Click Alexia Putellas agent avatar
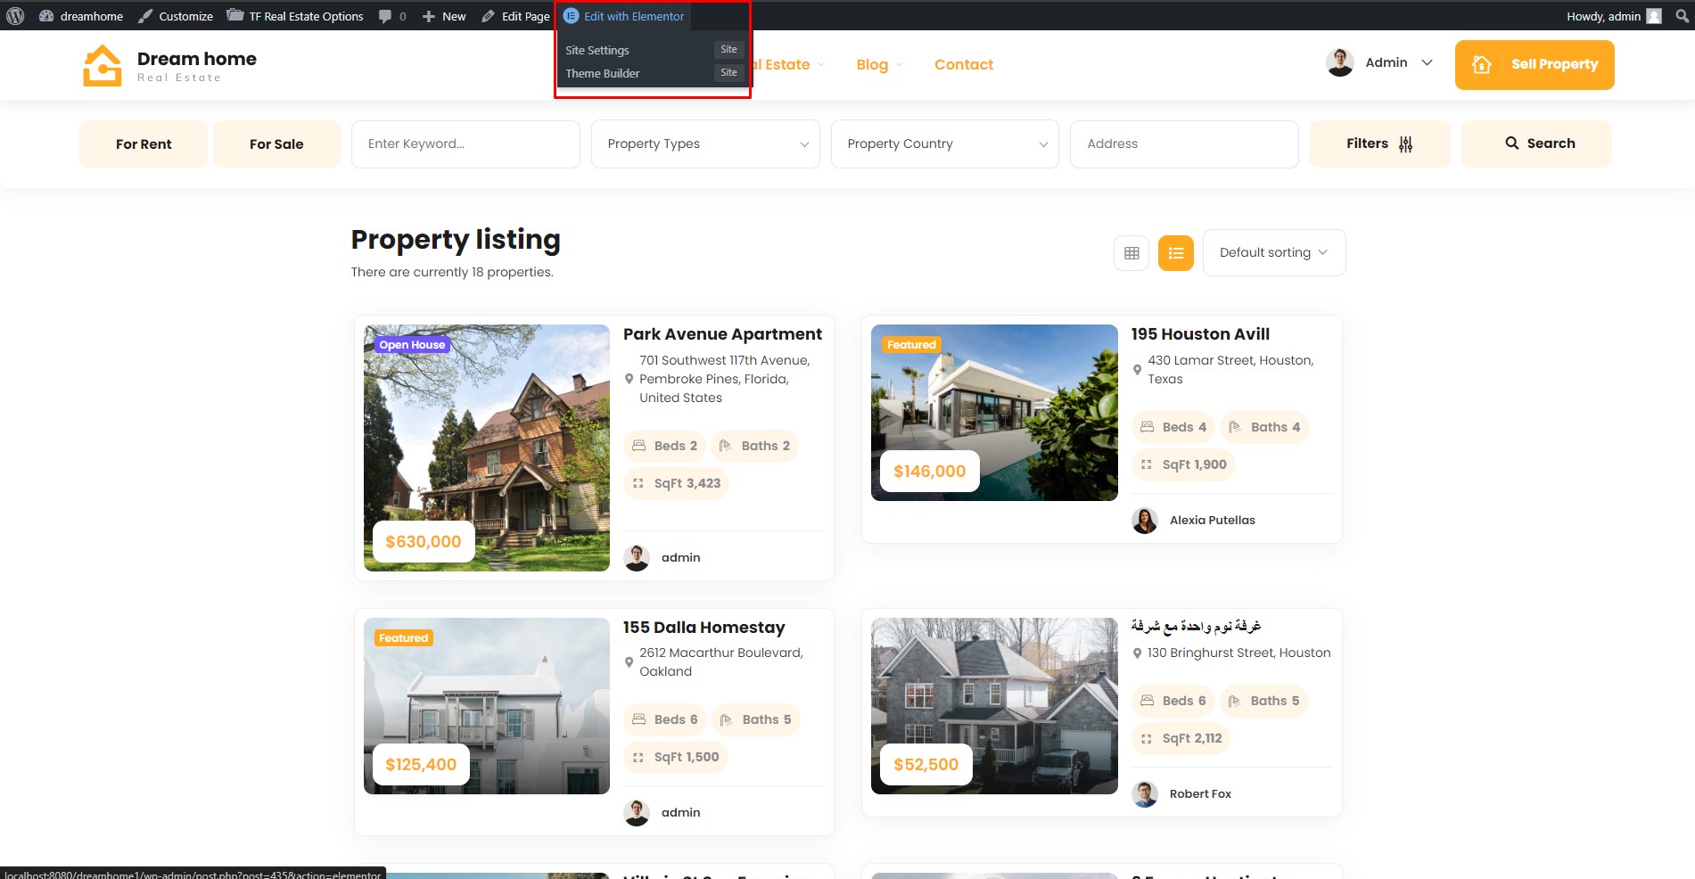 point(1145,521)
